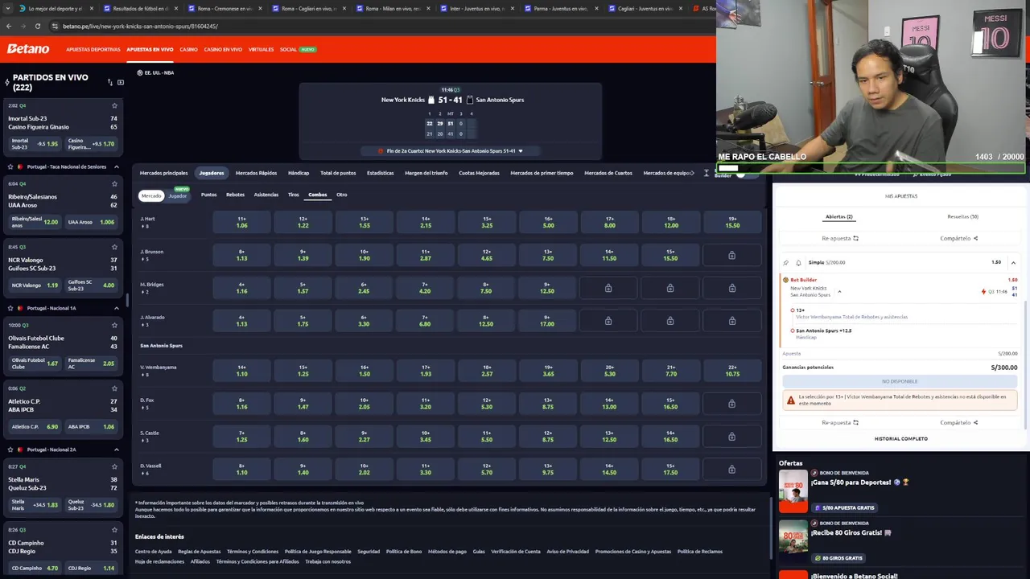Click the locked odds cell in D. Fox row
The width and height of the screenshot is (1030, 579).
731,404
